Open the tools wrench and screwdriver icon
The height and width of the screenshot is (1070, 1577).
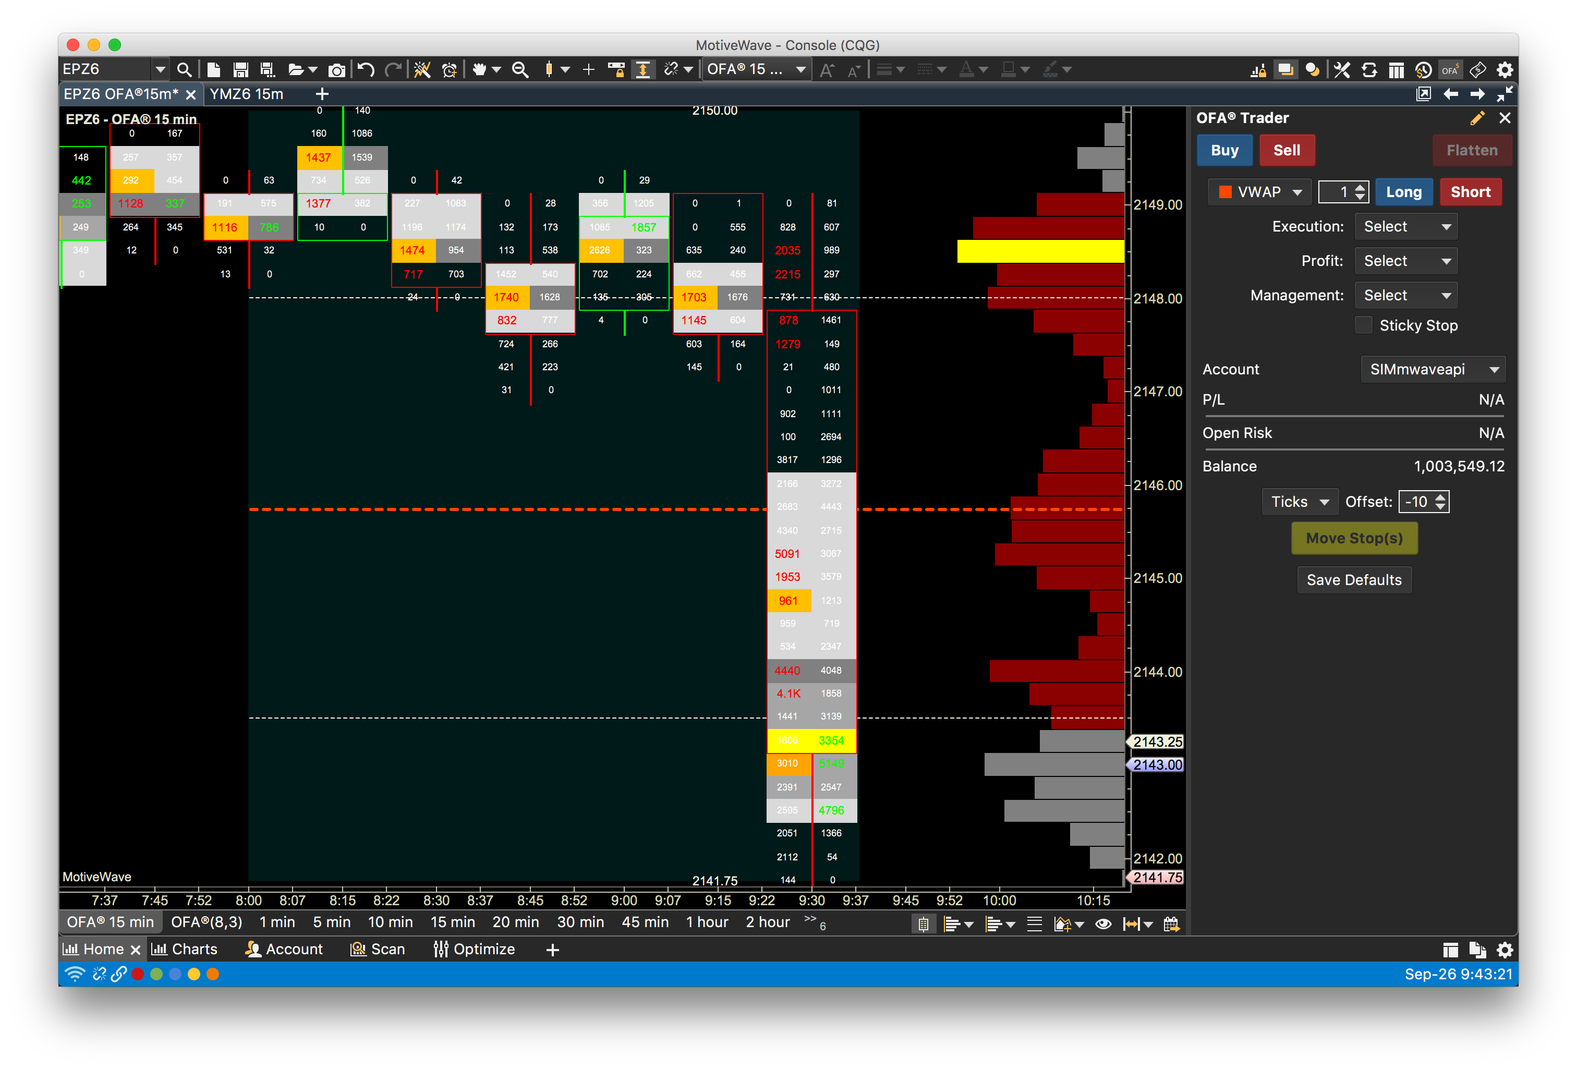click(1341, 70)
